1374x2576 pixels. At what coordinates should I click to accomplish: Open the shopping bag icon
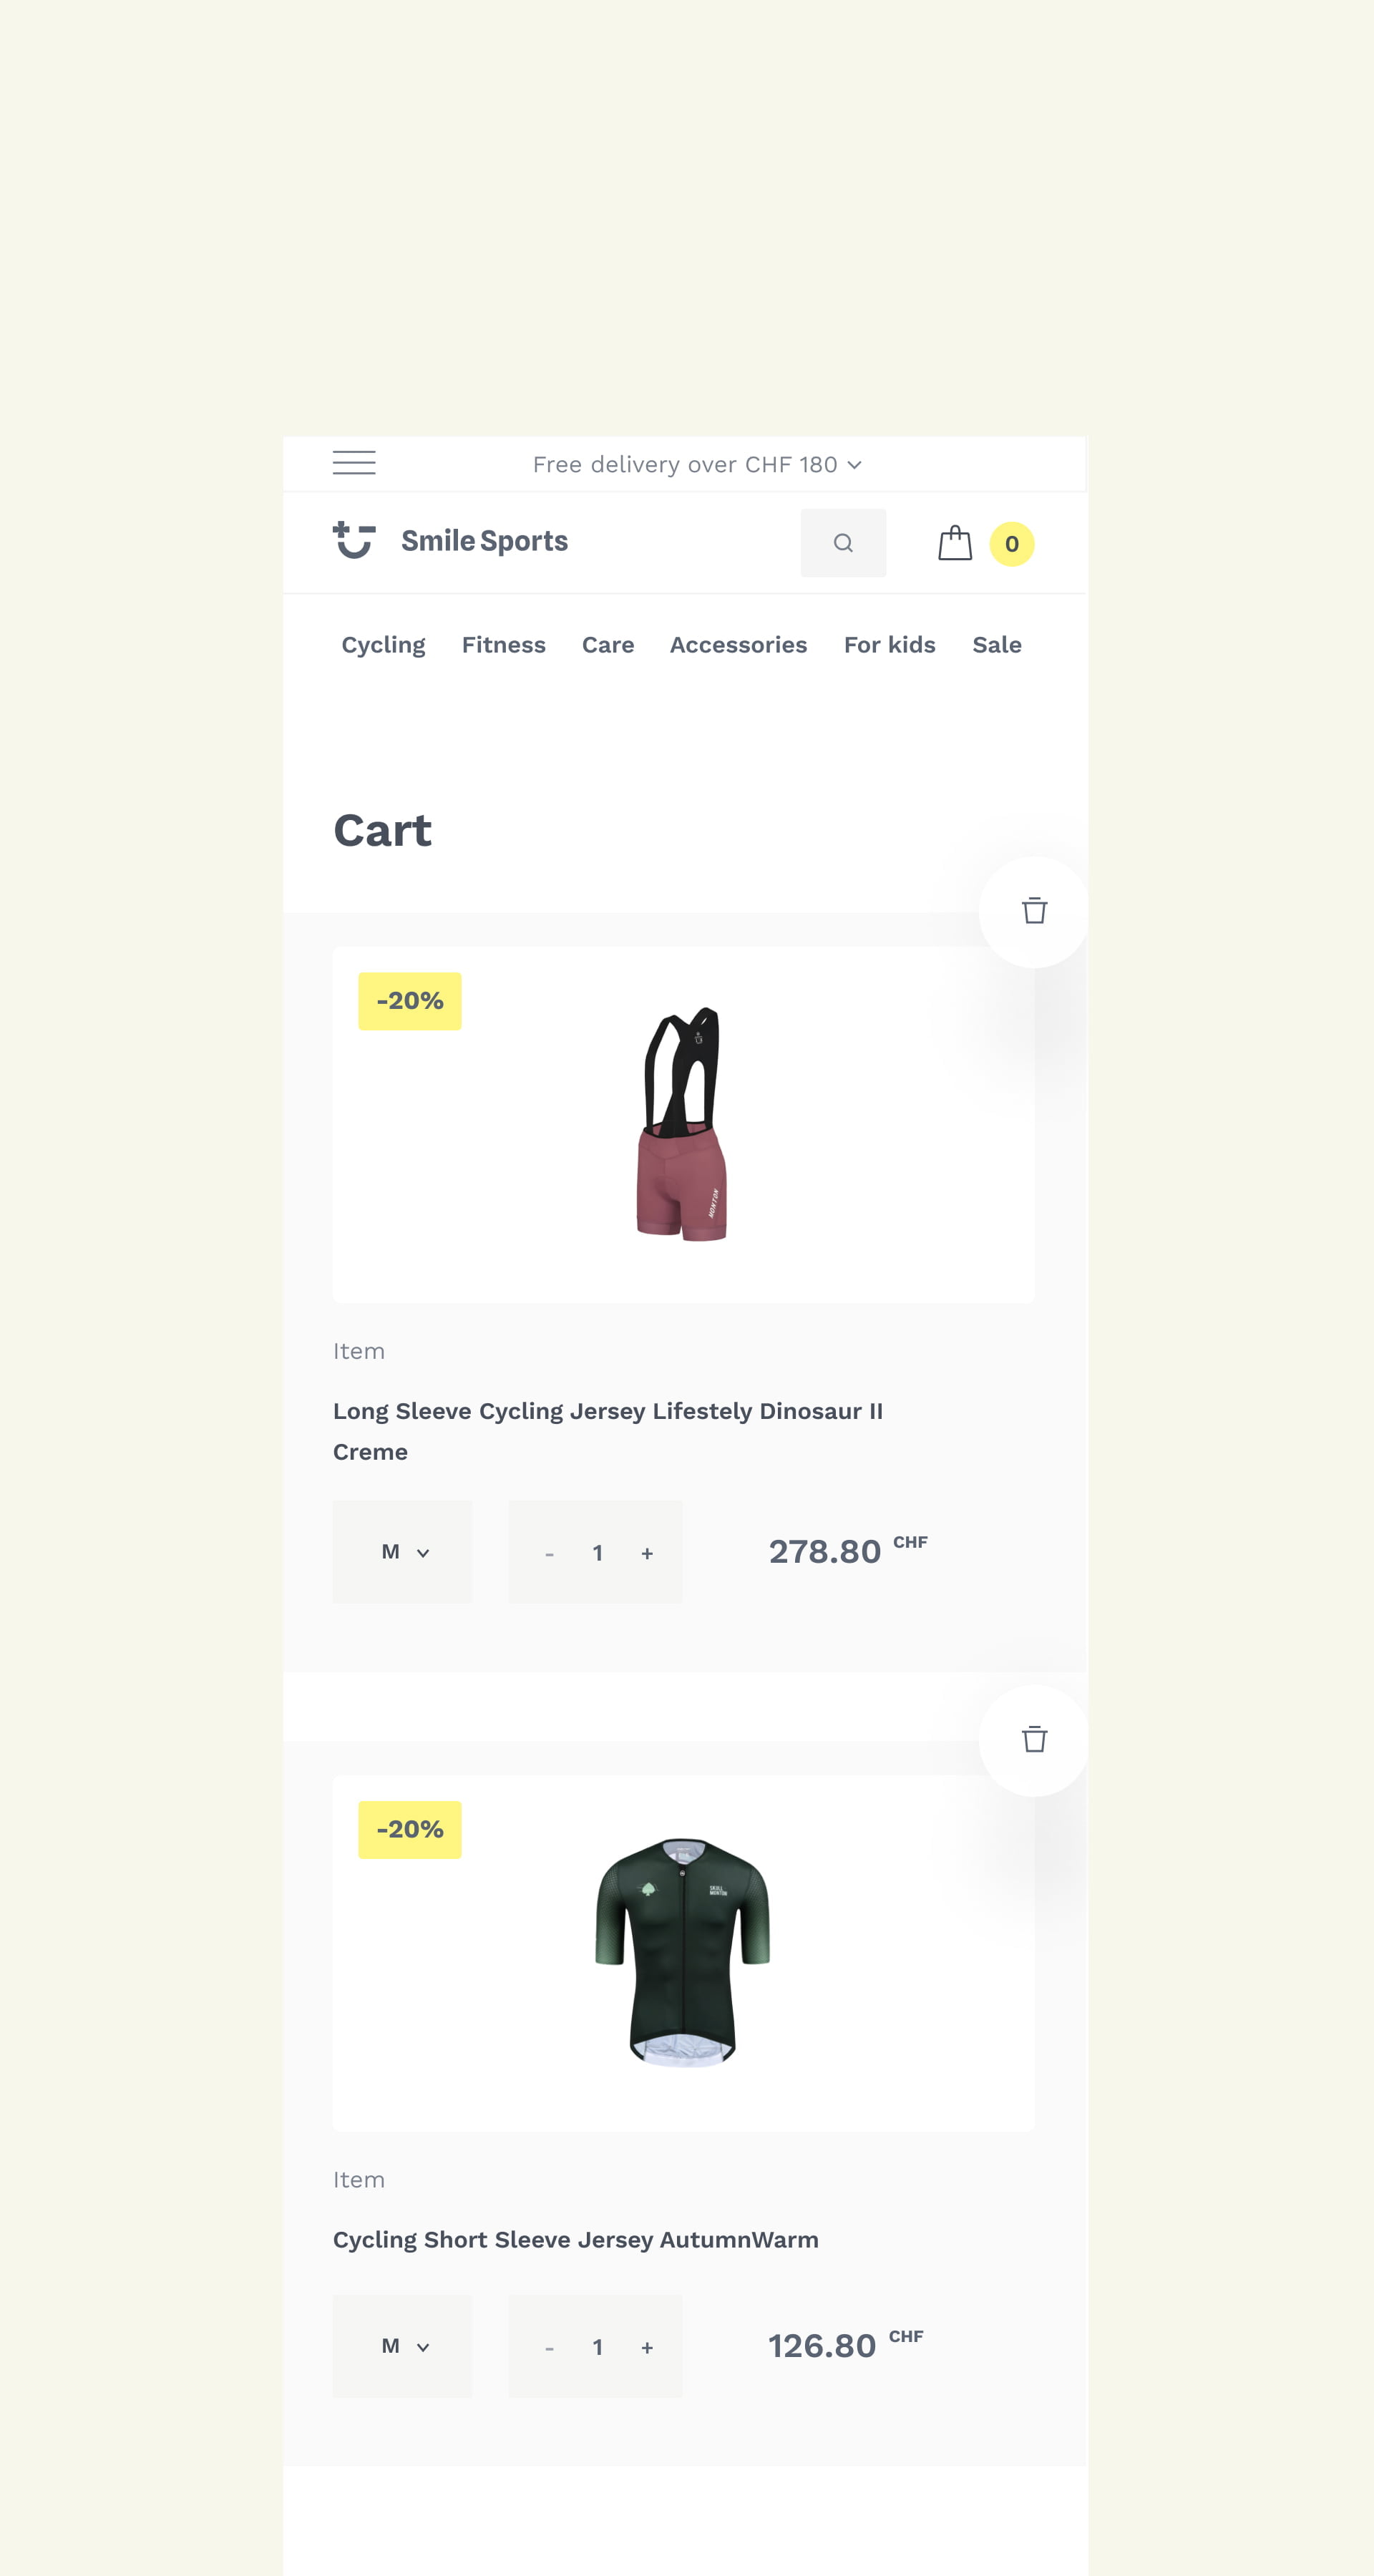click(955, 543)
